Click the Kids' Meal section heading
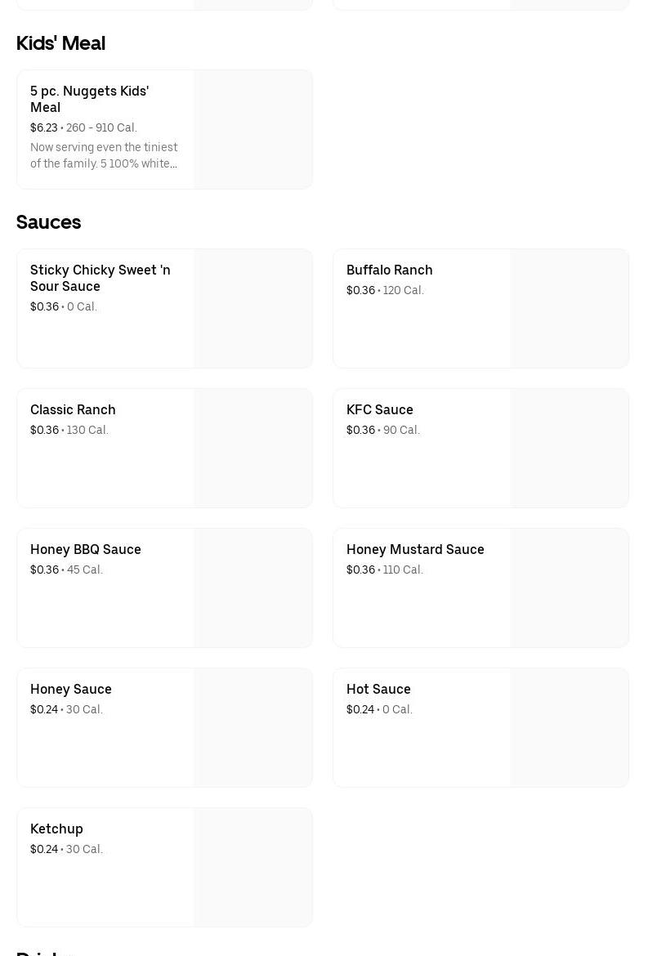Image resolution: width=657 pixels, height=956 pixels. [60, 43]
